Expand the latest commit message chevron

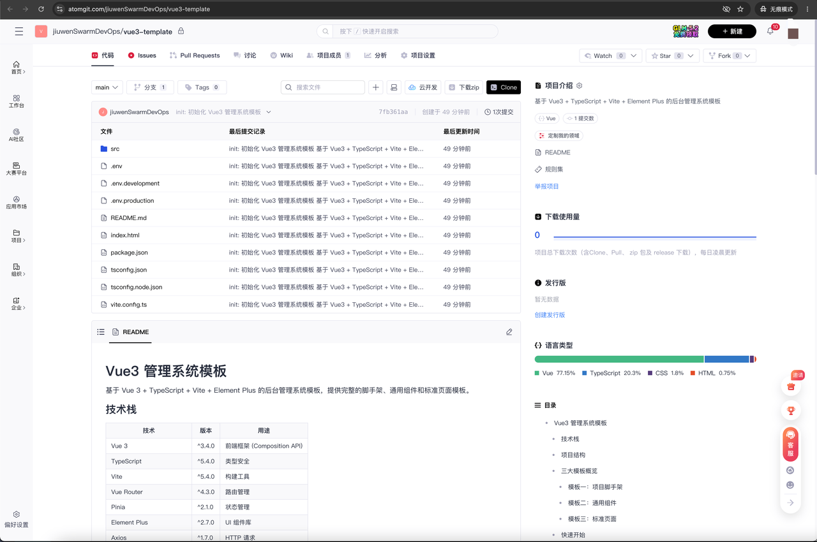pos(269,112)
